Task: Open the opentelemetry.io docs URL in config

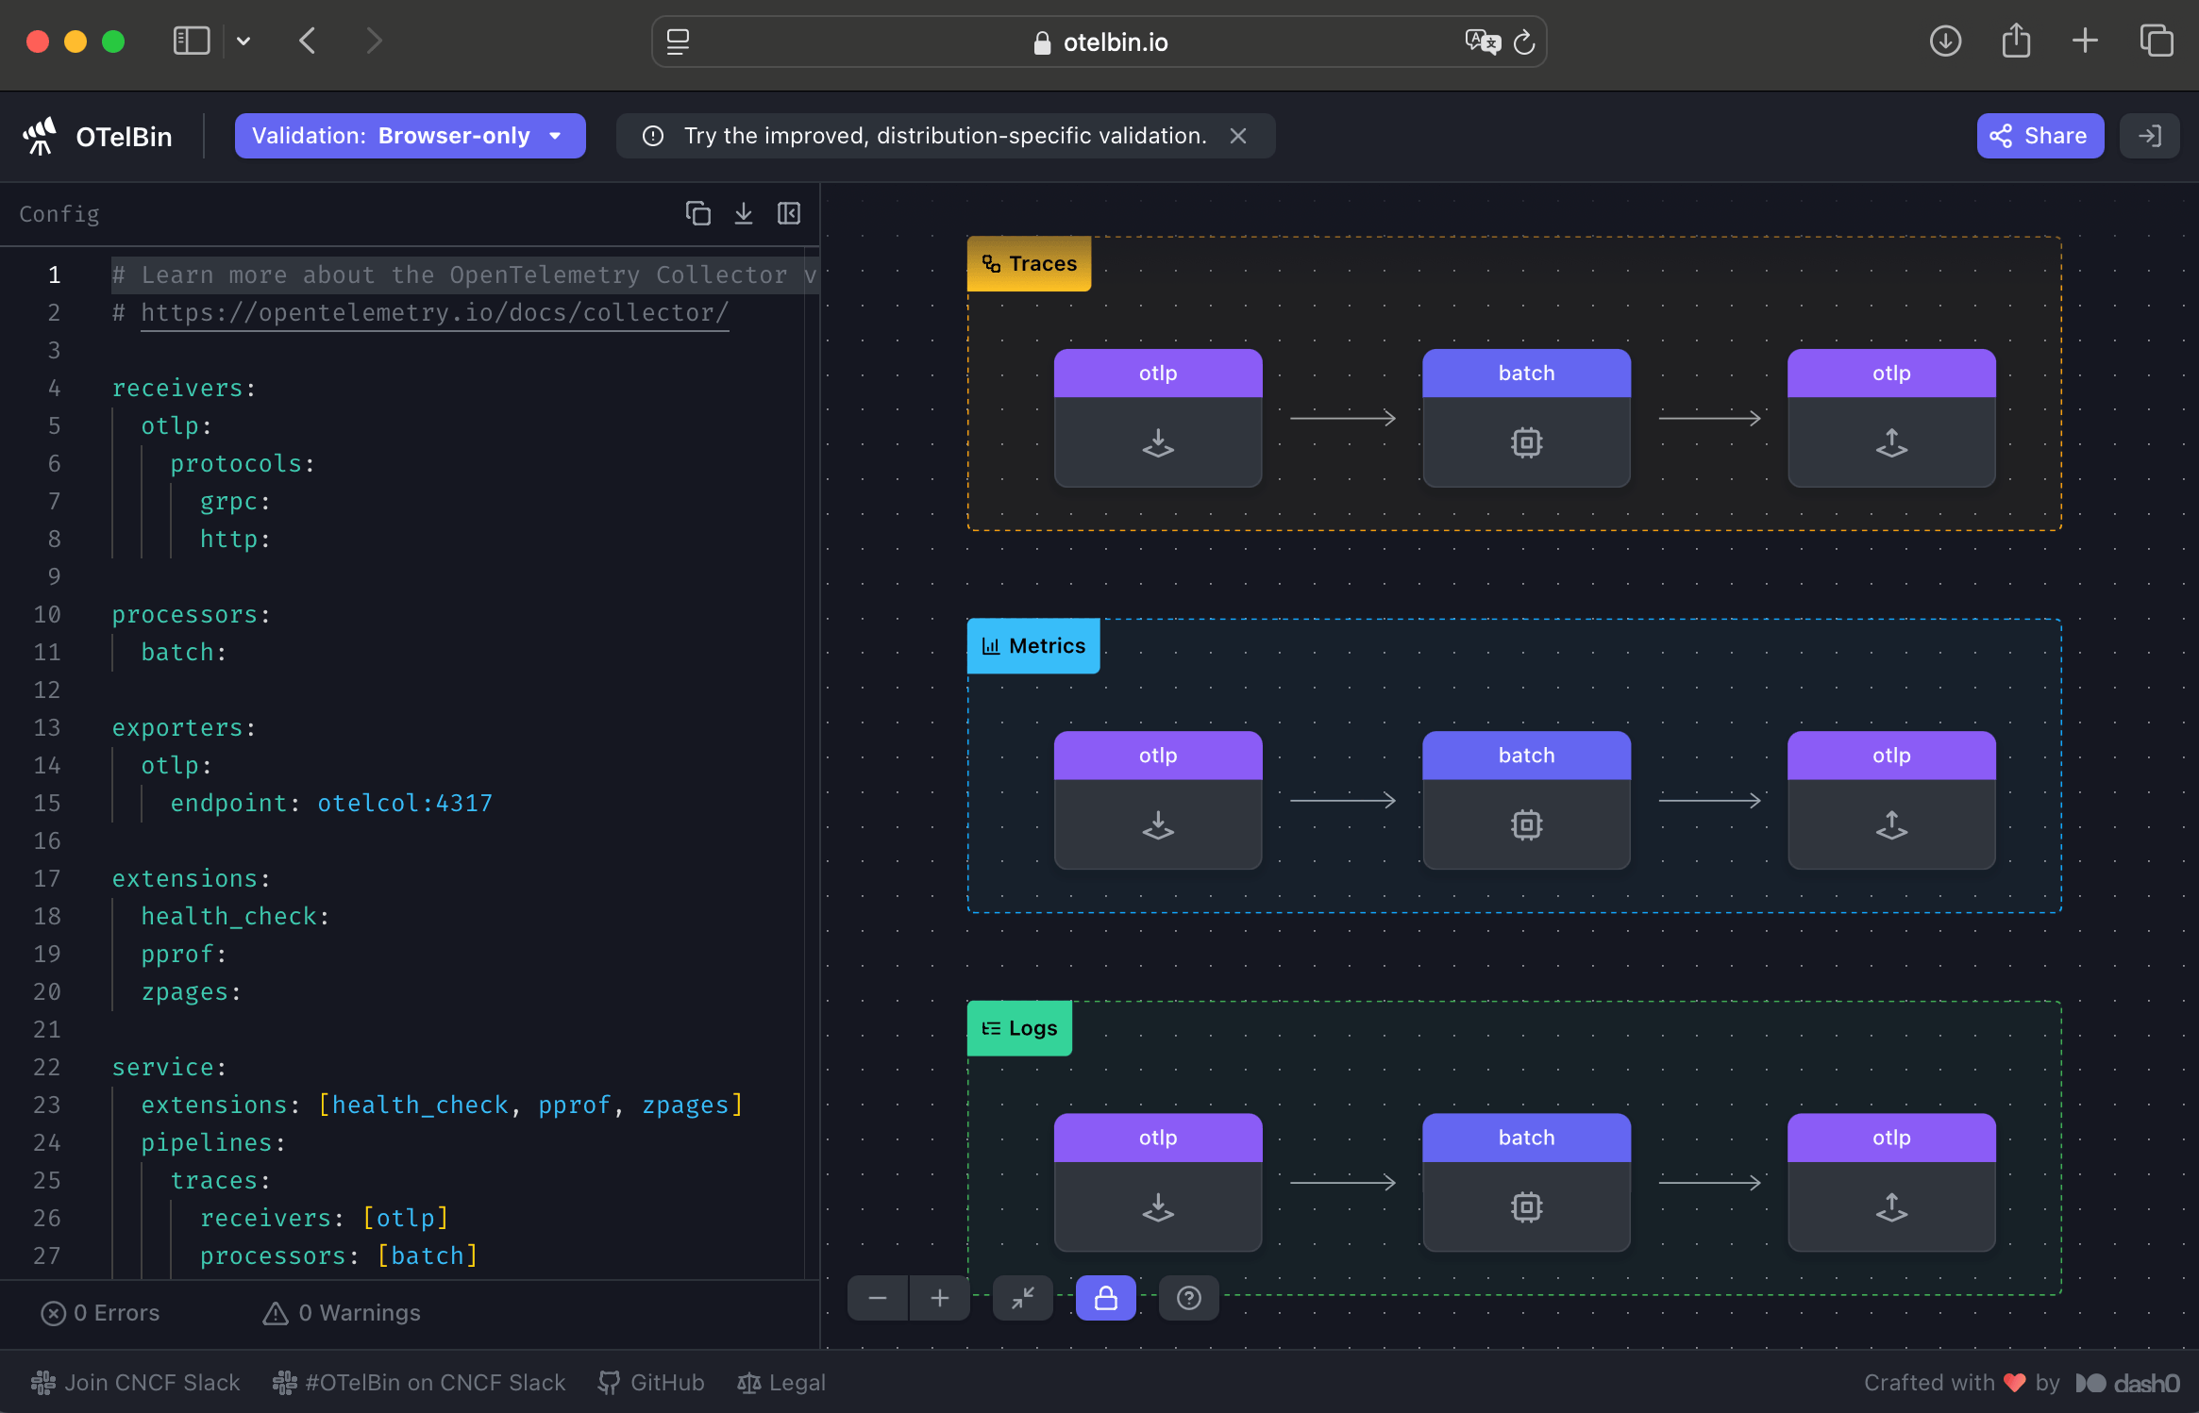Action: pyautogui.click(x=435, y=312)
